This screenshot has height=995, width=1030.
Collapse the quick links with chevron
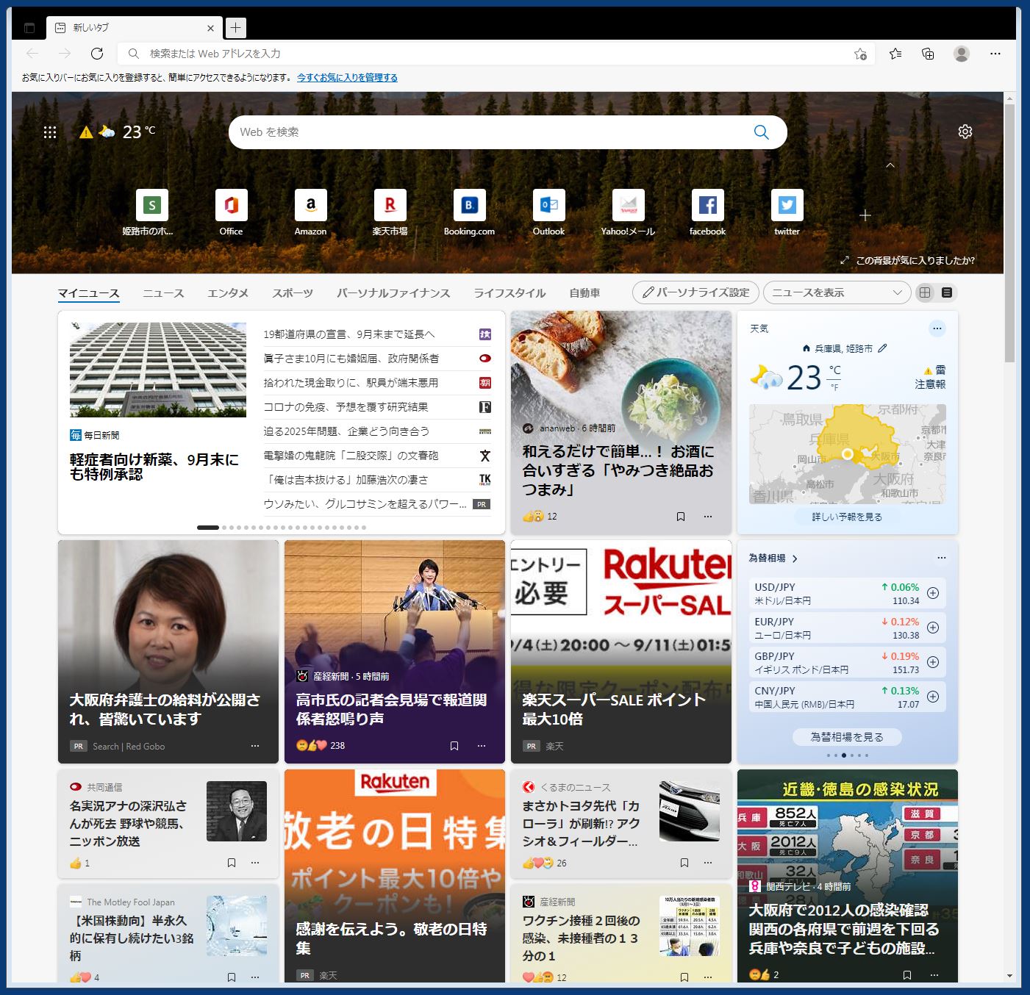coord(890,165)
